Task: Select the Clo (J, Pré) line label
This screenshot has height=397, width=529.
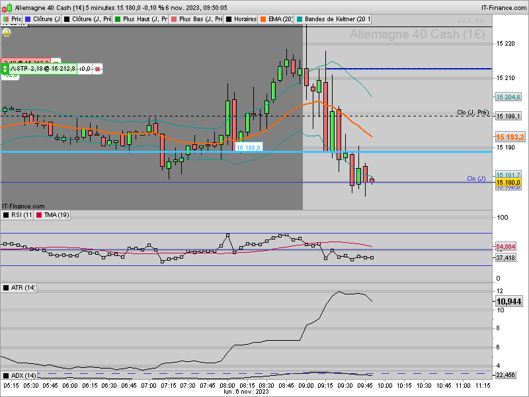Action: (473, 112)
